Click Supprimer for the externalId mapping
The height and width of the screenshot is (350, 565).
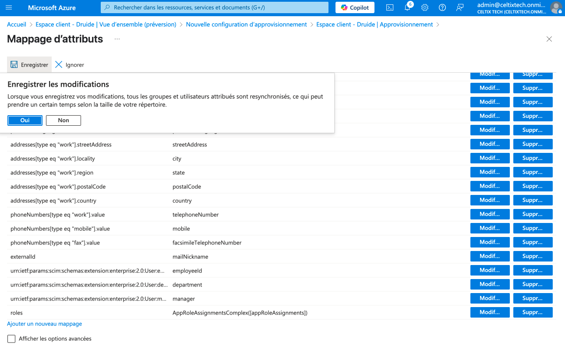coord(533,256)
